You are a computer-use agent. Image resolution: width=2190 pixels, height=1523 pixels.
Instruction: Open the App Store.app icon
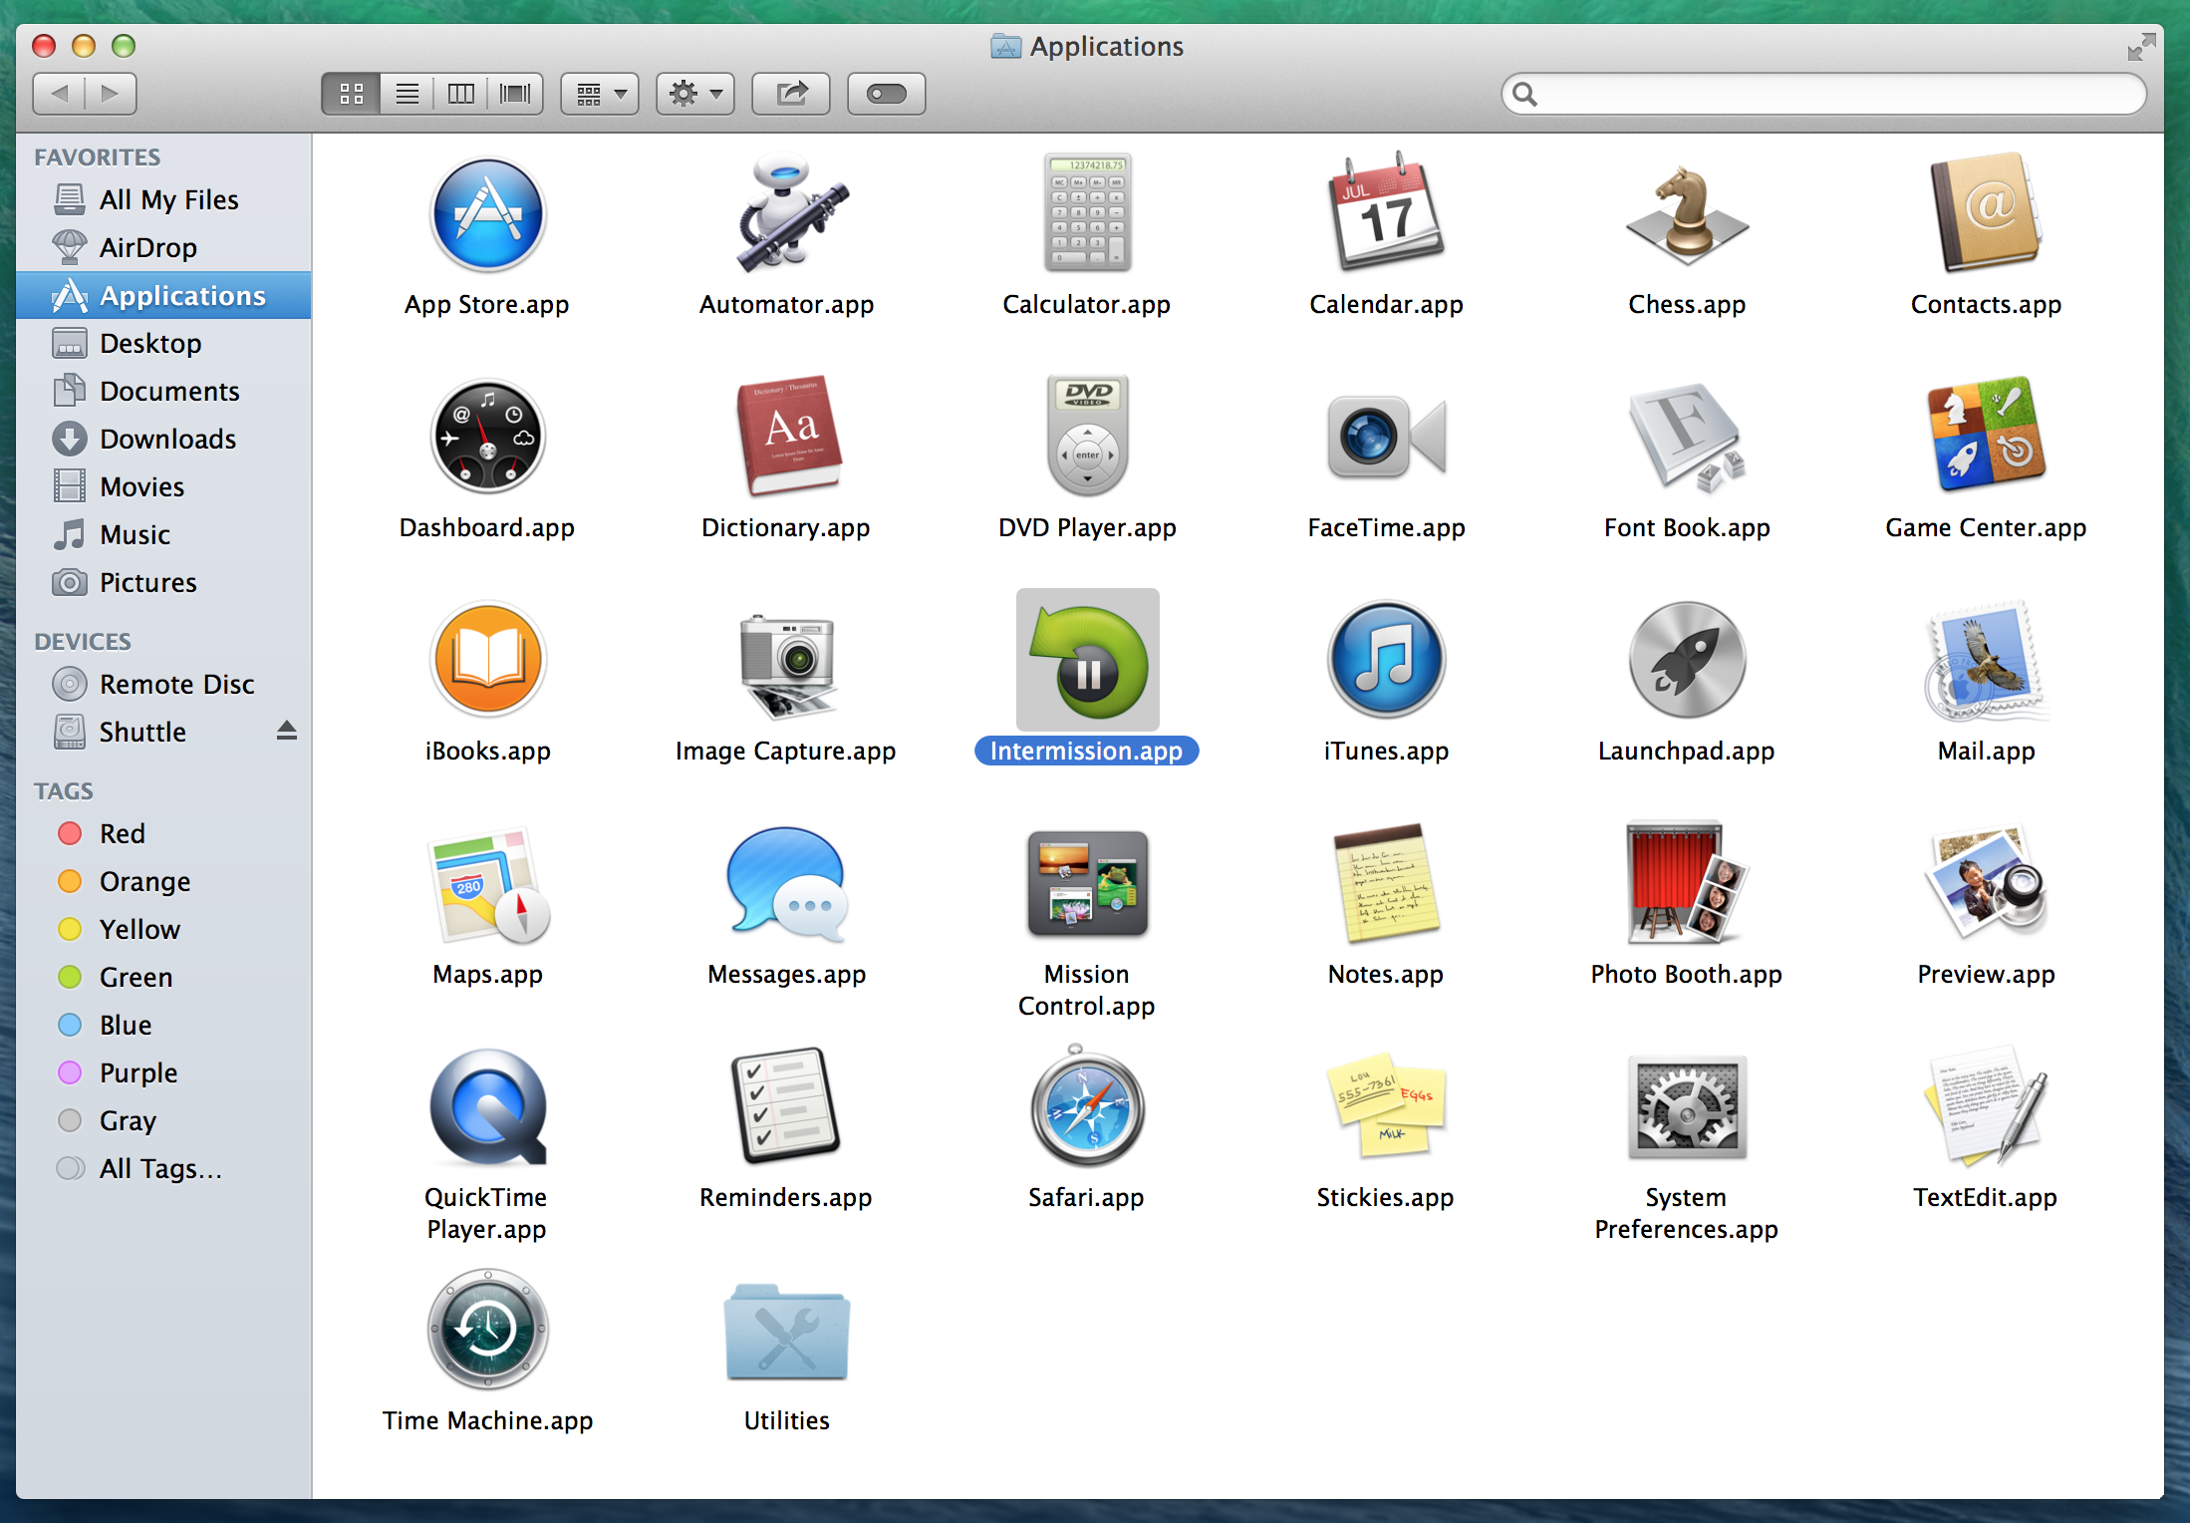pos(487,214)
